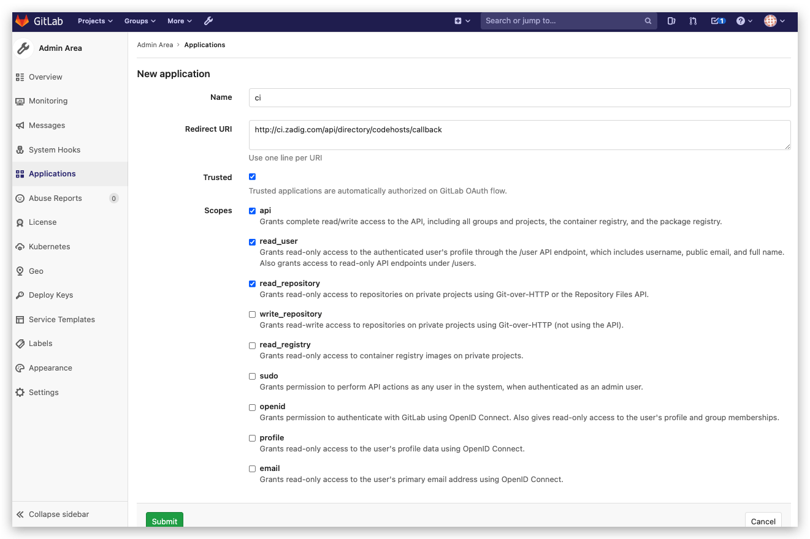Open Messages in the admin sidebar
The height and width of the screenshot is (539, 810).
pyautogui.click(x=70, y=126)
